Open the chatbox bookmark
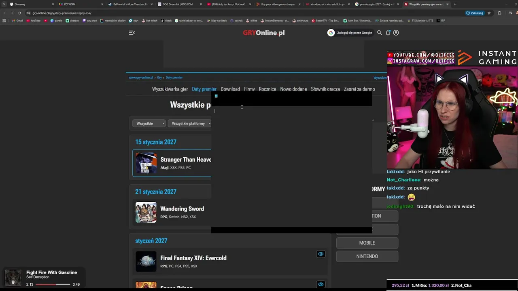Screen dimensions: 518x291 tap(72, 21)
